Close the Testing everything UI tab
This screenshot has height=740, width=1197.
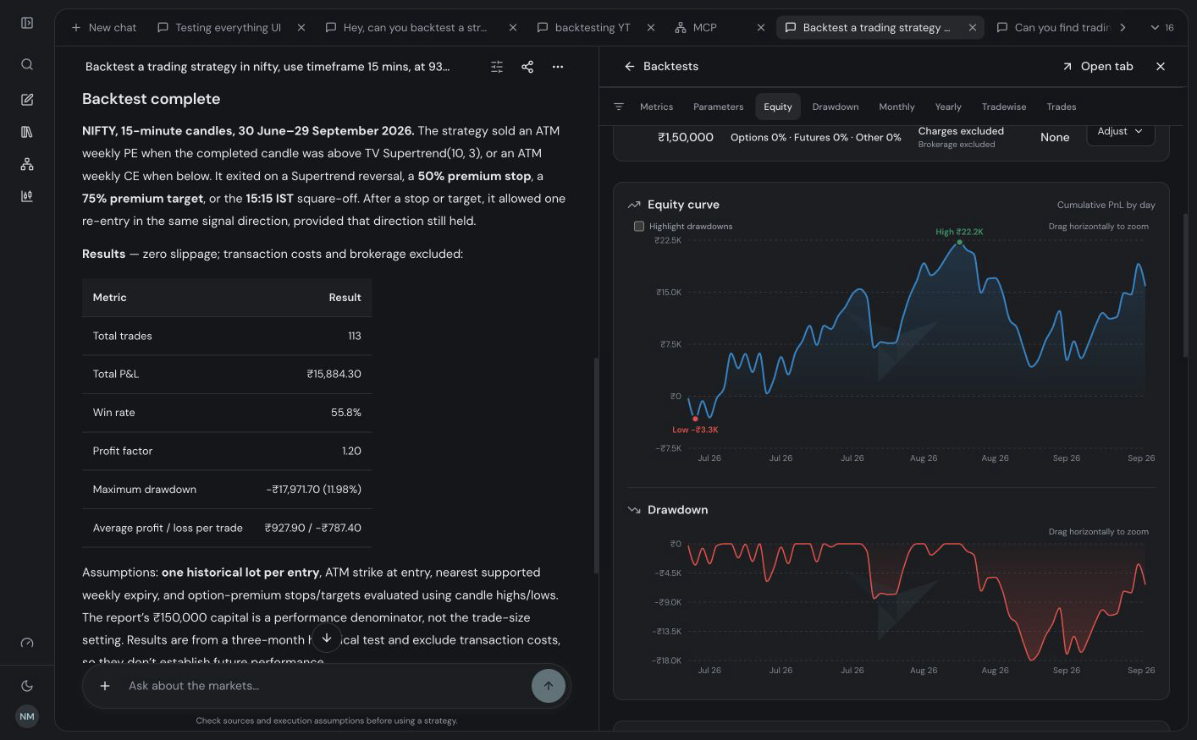(x=301, y=28)
